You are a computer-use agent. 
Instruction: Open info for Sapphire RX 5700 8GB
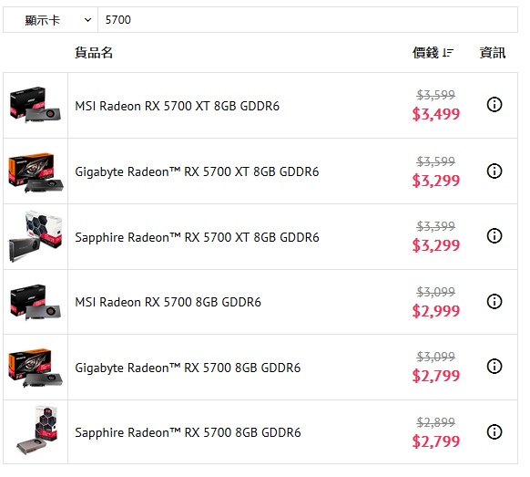(494, 432)
